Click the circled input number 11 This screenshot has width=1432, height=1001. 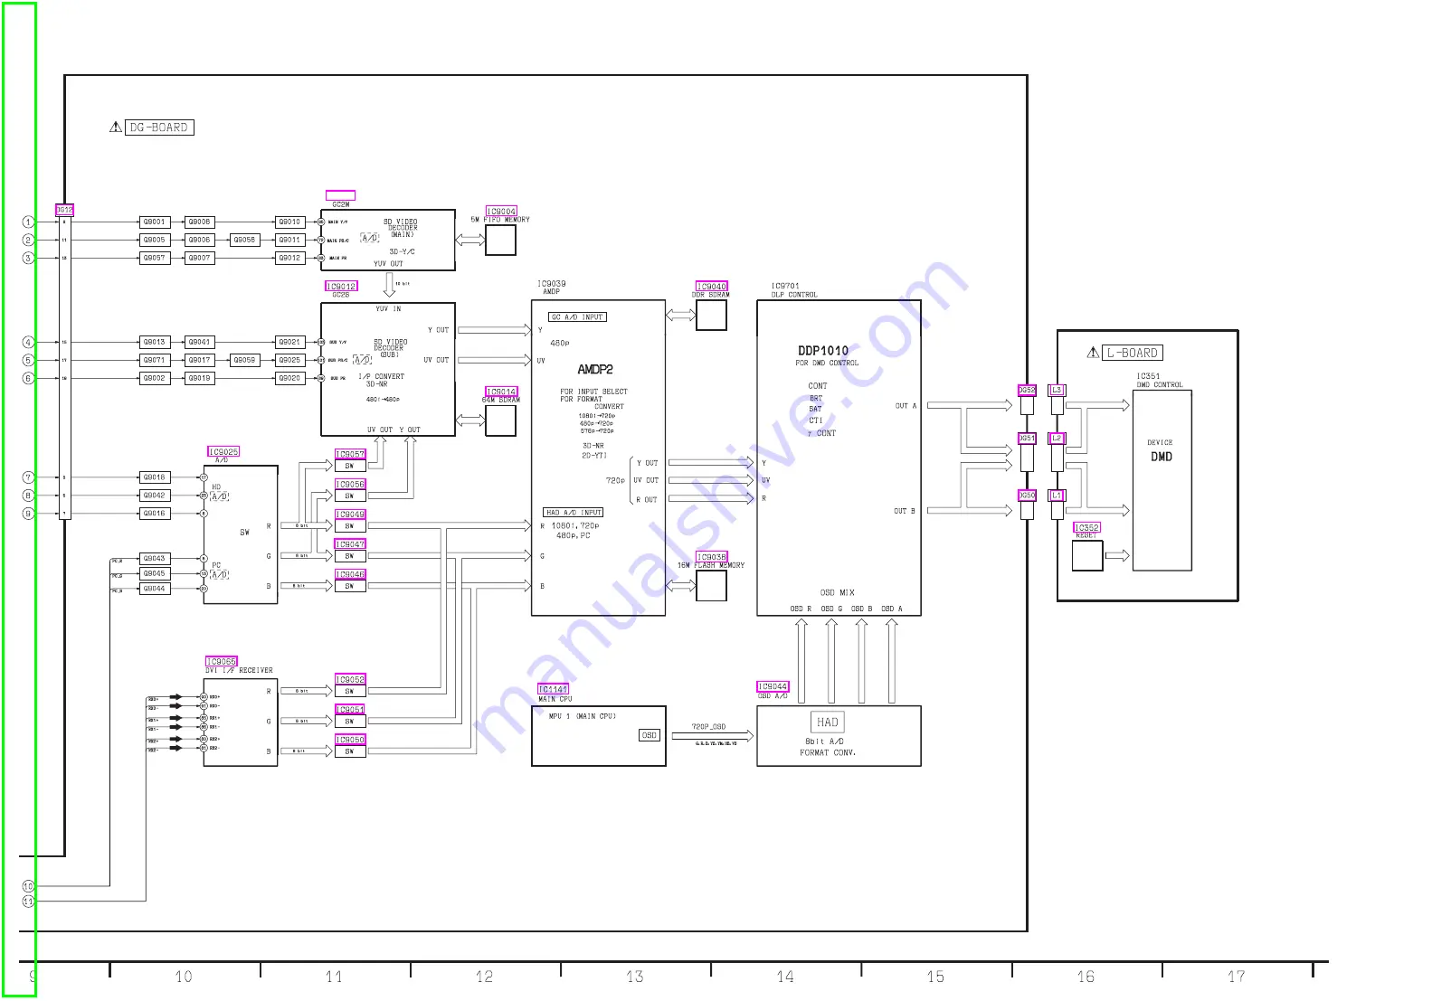[28, 902]
